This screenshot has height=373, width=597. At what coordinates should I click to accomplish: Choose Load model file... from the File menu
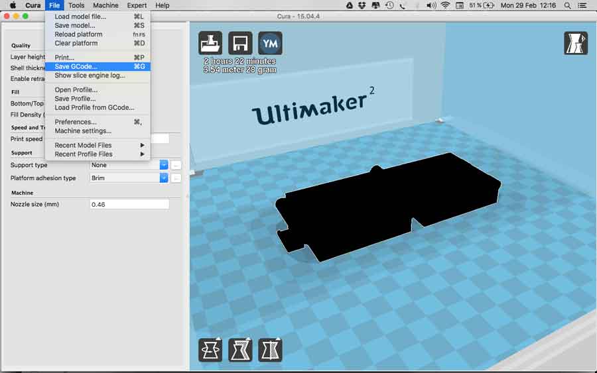[x=98, y=17]
